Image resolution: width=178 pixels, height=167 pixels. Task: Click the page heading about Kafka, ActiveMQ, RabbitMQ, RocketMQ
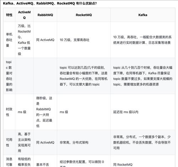pyautogui.click(x=50, y=3)
